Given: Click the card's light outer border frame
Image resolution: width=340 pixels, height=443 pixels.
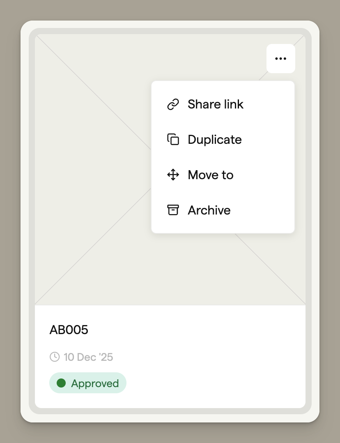Looking at the screenshot, I should click(x=25, y=222).
